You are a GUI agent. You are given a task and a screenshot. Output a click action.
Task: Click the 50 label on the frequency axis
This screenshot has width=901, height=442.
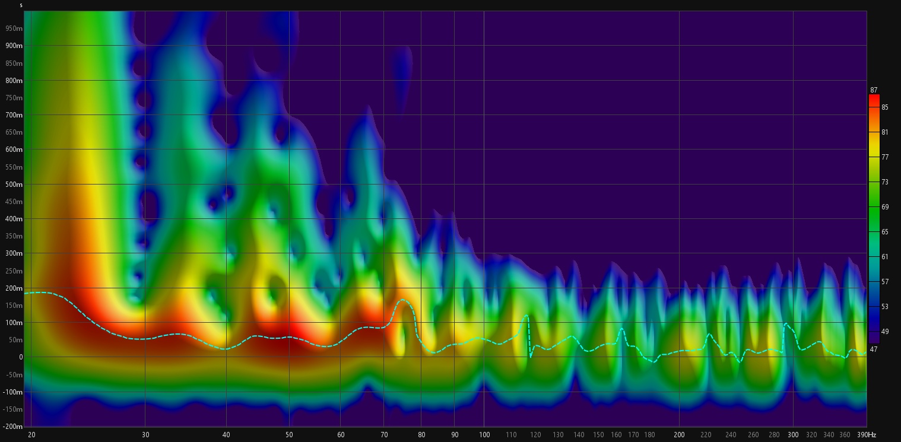click(289, 435)
